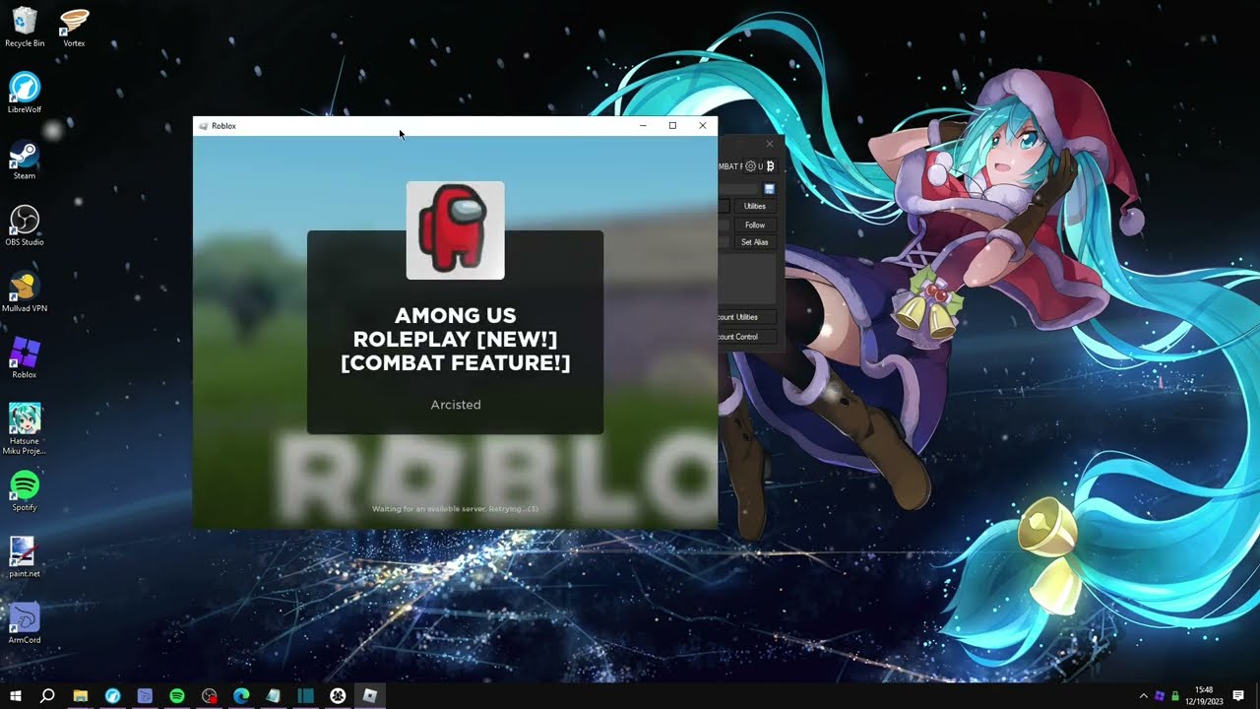
Task: Switch to ArmCord in the taskbar
Action: click(145, 696)
